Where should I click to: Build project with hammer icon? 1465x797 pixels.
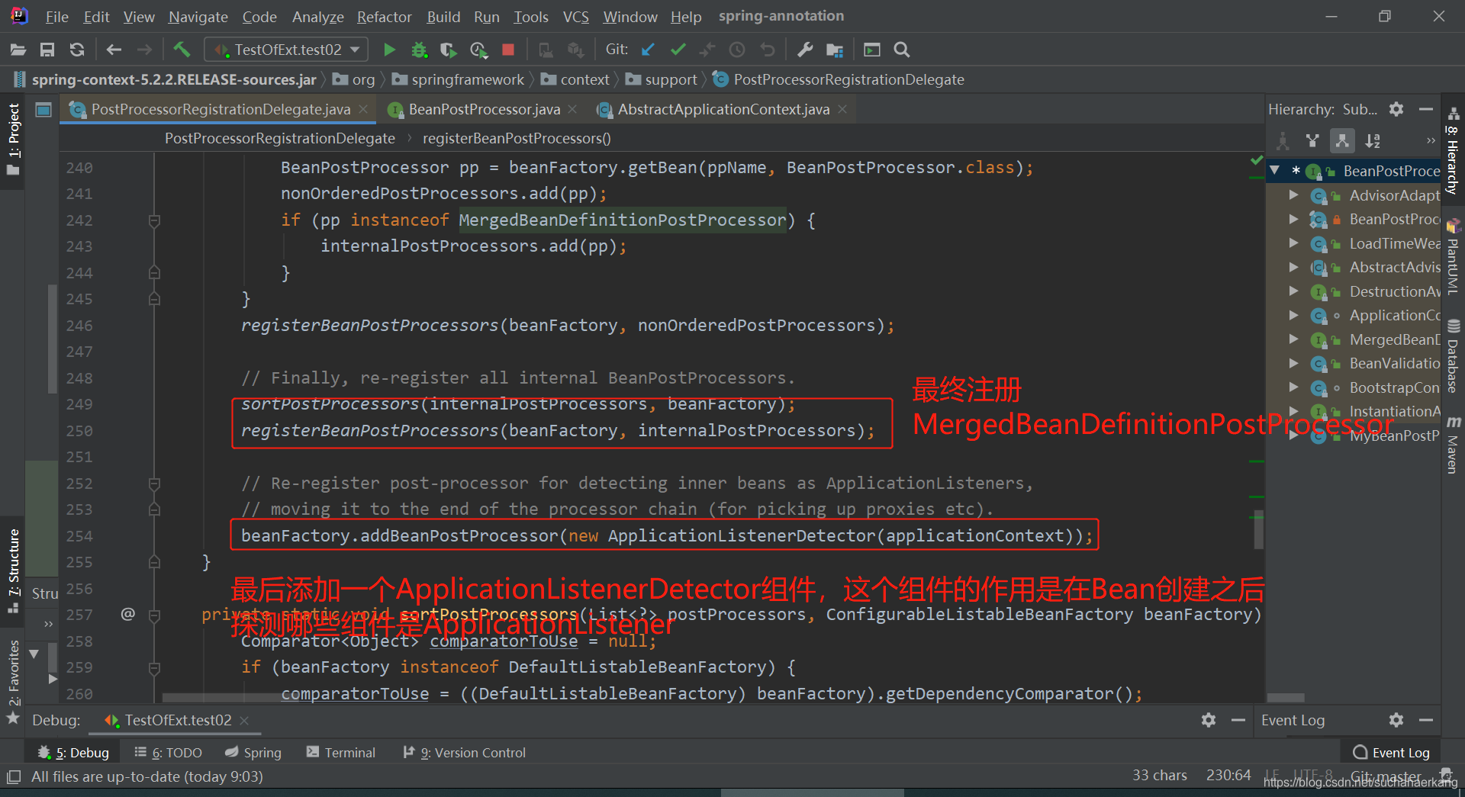point(182,50)
